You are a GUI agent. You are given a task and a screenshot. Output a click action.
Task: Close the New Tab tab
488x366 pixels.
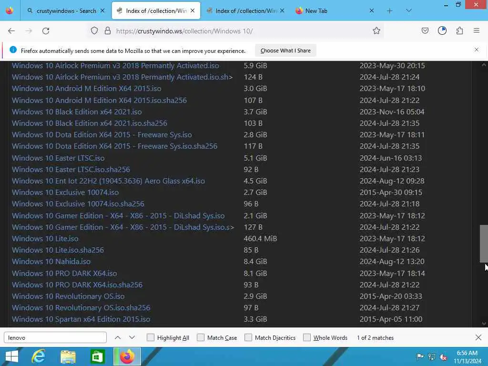click(x=372, y=11)
